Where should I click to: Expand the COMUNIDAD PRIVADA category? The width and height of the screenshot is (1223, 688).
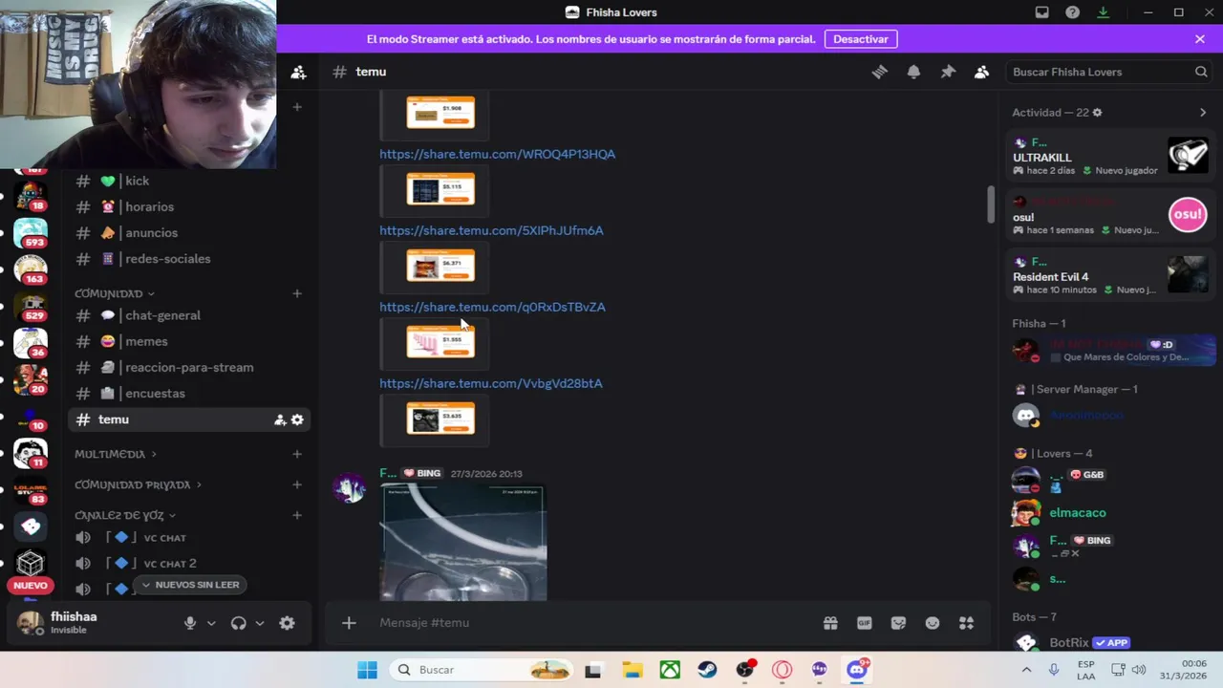(138, 484)
